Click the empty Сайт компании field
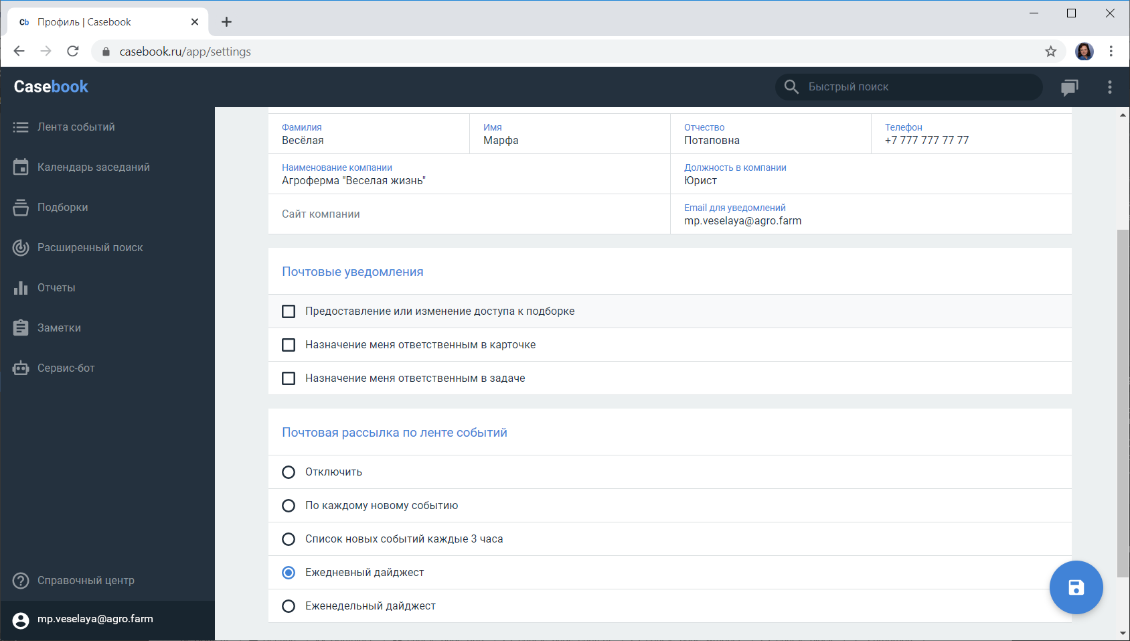The width and height of the screenshot is (1130, 641). pyautogui.click(x=469, y=214)
